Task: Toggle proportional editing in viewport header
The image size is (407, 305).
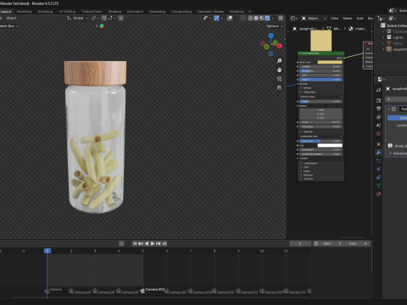Action: pyautogui.click(x=121, y=18)
